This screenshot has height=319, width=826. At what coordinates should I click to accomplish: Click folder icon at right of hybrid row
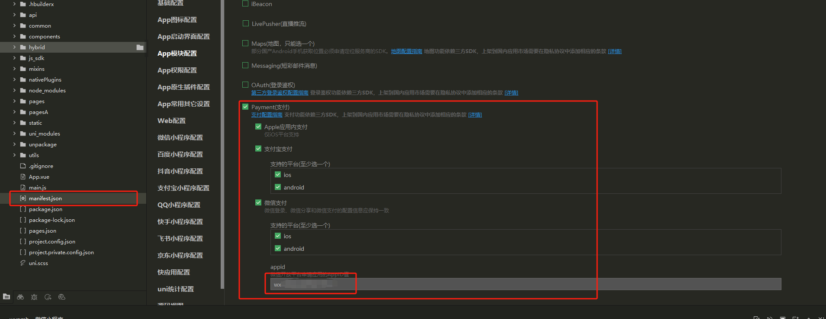click(x=140, y=47)
